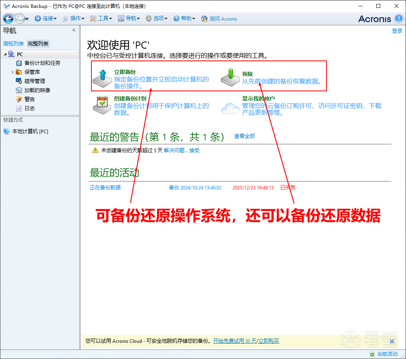The width and height of the screenshot is (406, 359).
Task: Click the 创建备份计划 heading
Action: [130, 98]
